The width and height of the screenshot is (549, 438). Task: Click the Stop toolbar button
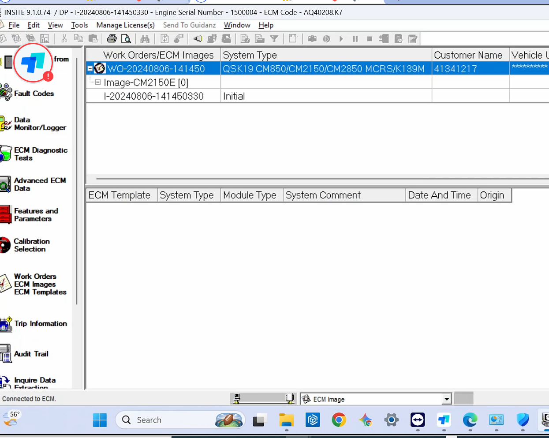370,39
